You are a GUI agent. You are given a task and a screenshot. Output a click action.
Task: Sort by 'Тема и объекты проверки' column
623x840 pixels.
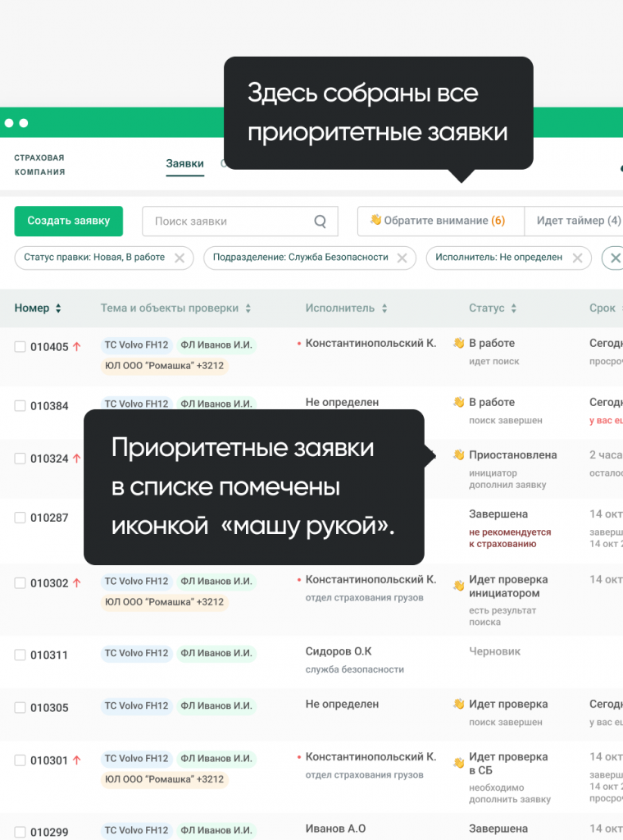click(x=248, y=308)
